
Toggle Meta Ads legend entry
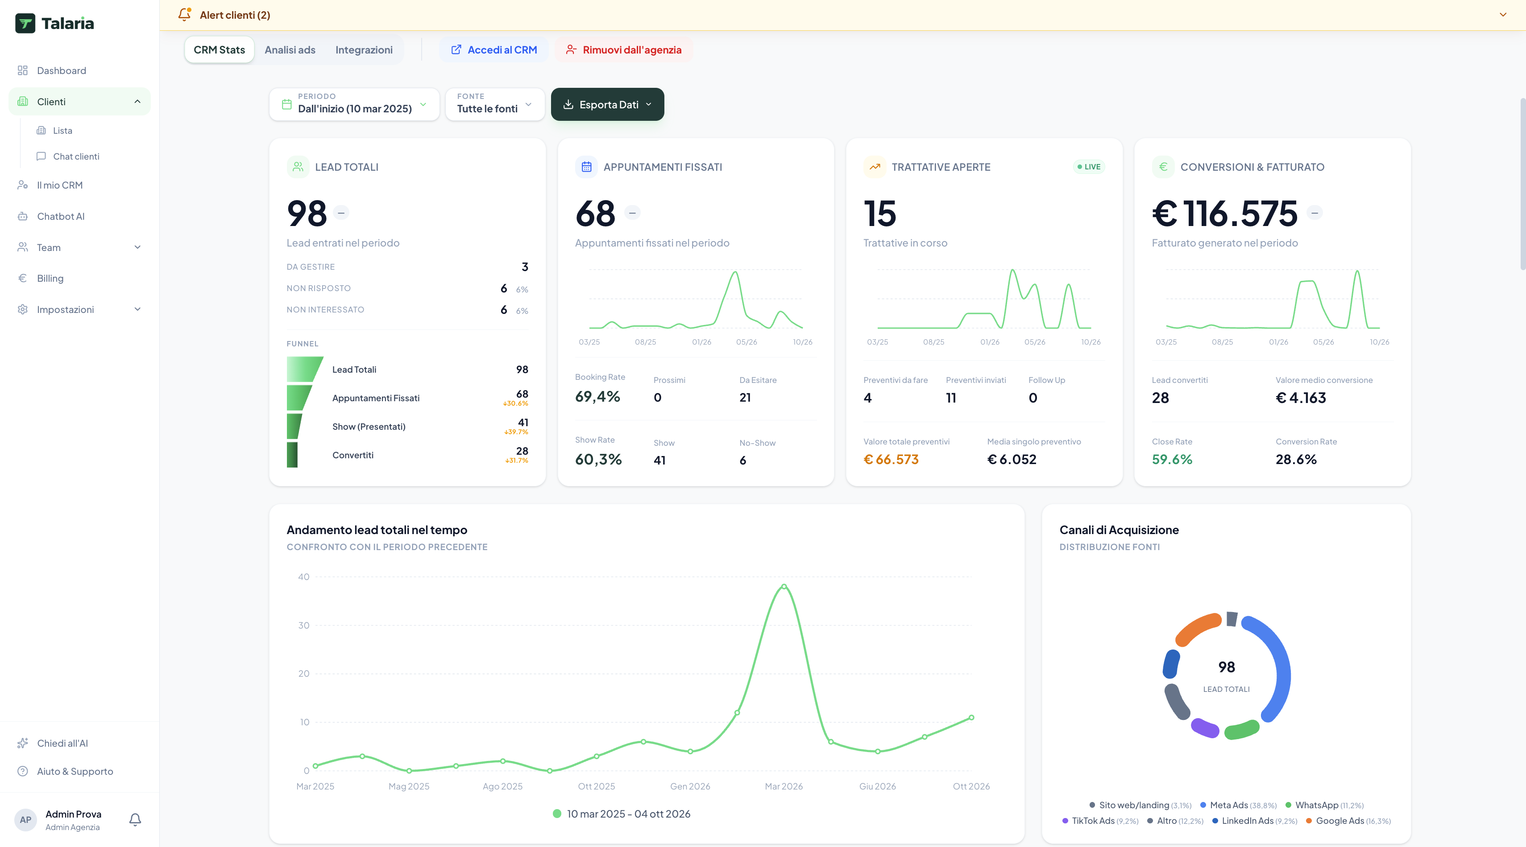coord(1238,805)
